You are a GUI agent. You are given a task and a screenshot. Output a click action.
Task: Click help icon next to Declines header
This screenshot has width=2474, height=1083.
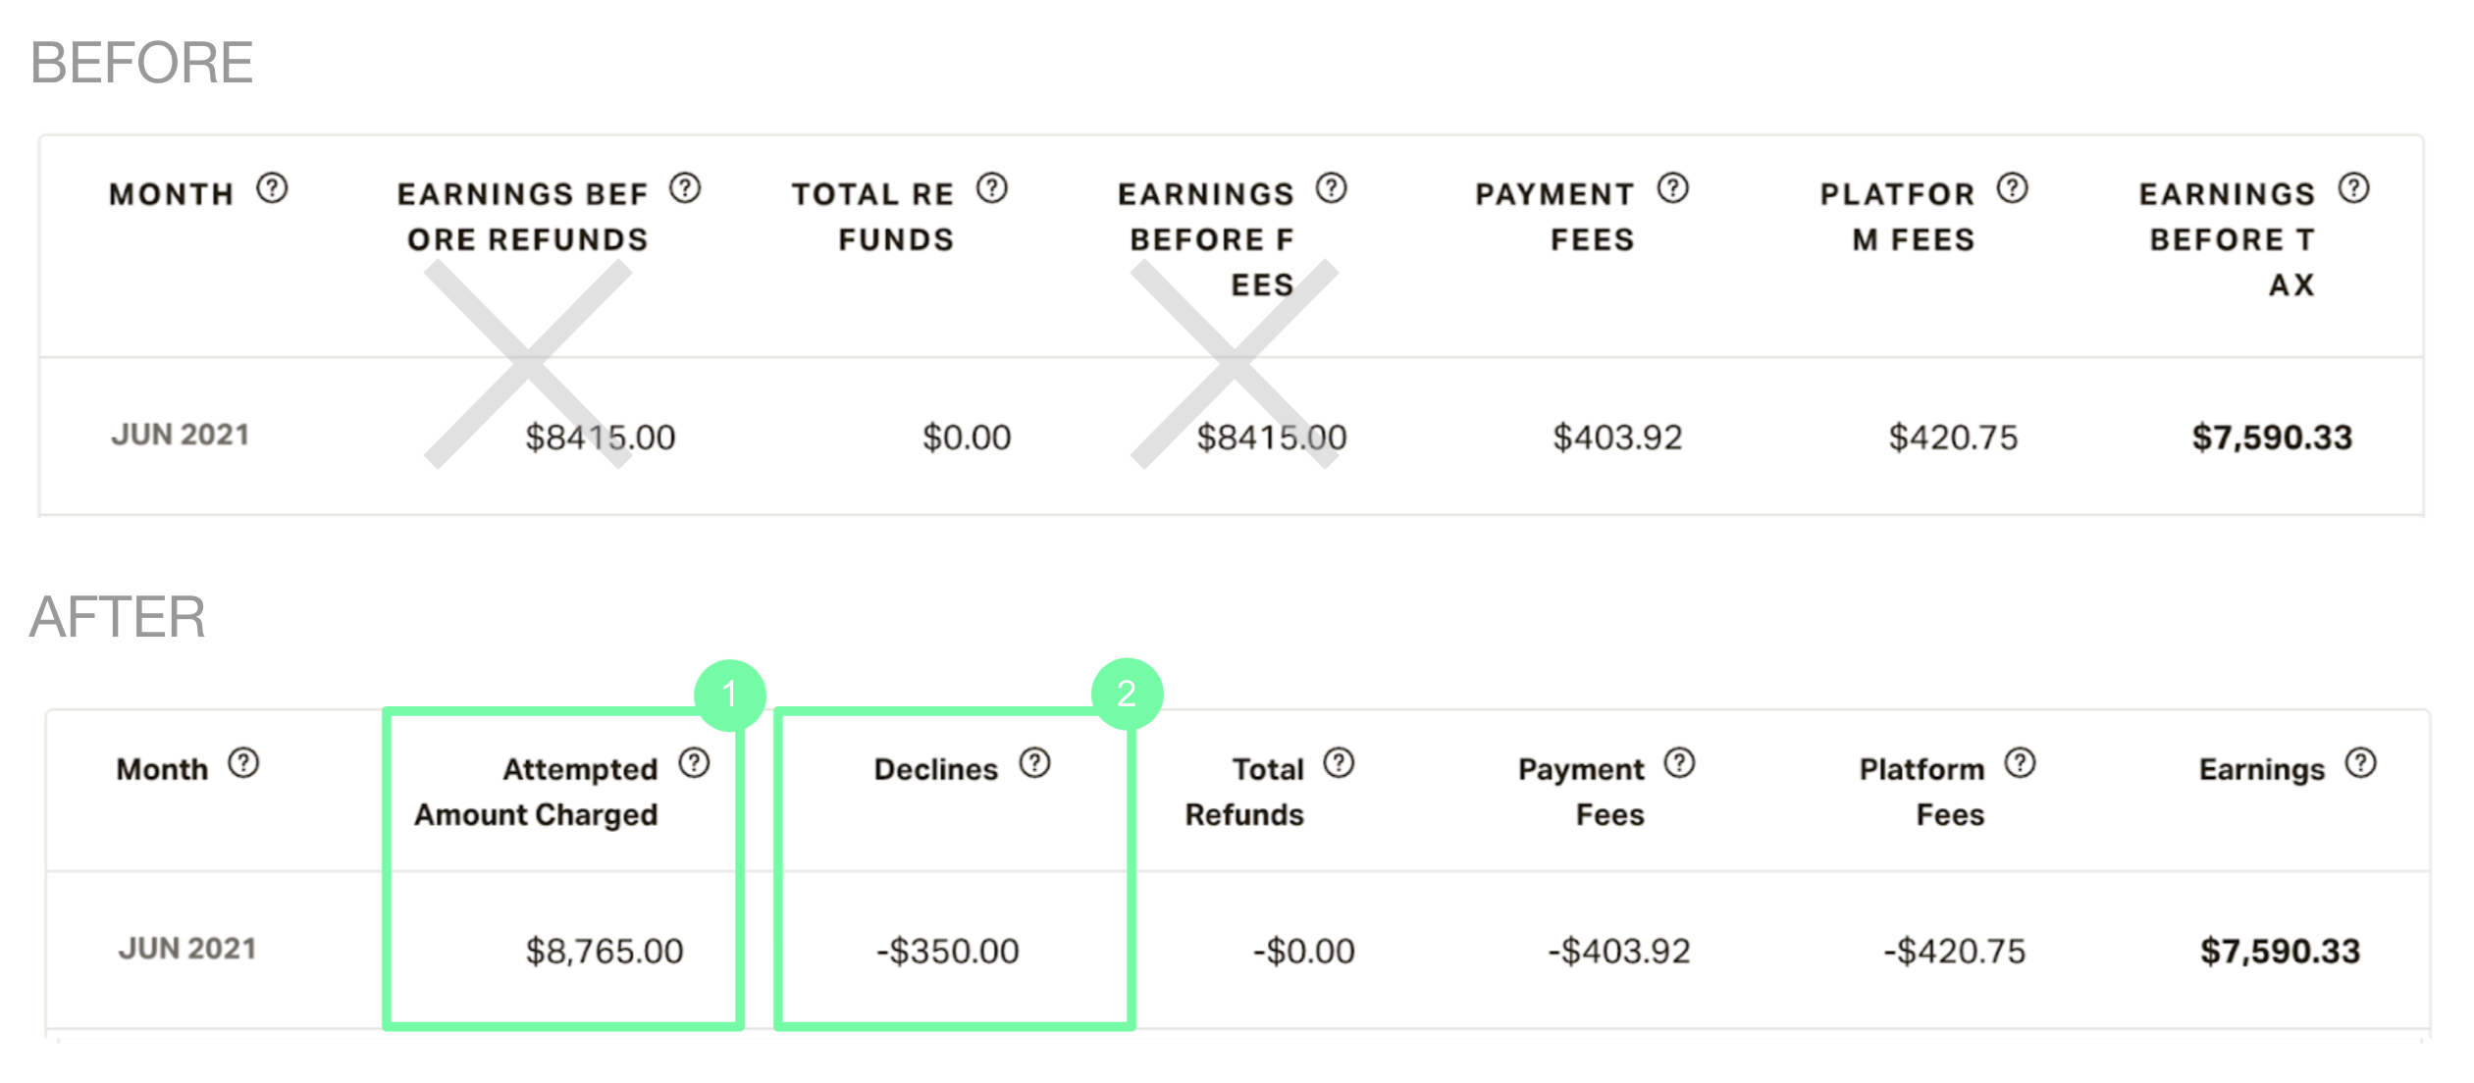(x=1034, y=762)
